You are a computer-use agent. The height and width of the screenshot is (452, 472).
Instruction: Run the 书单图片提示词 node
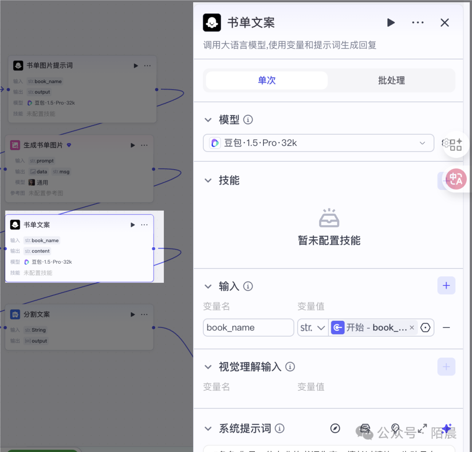(136, 66)
